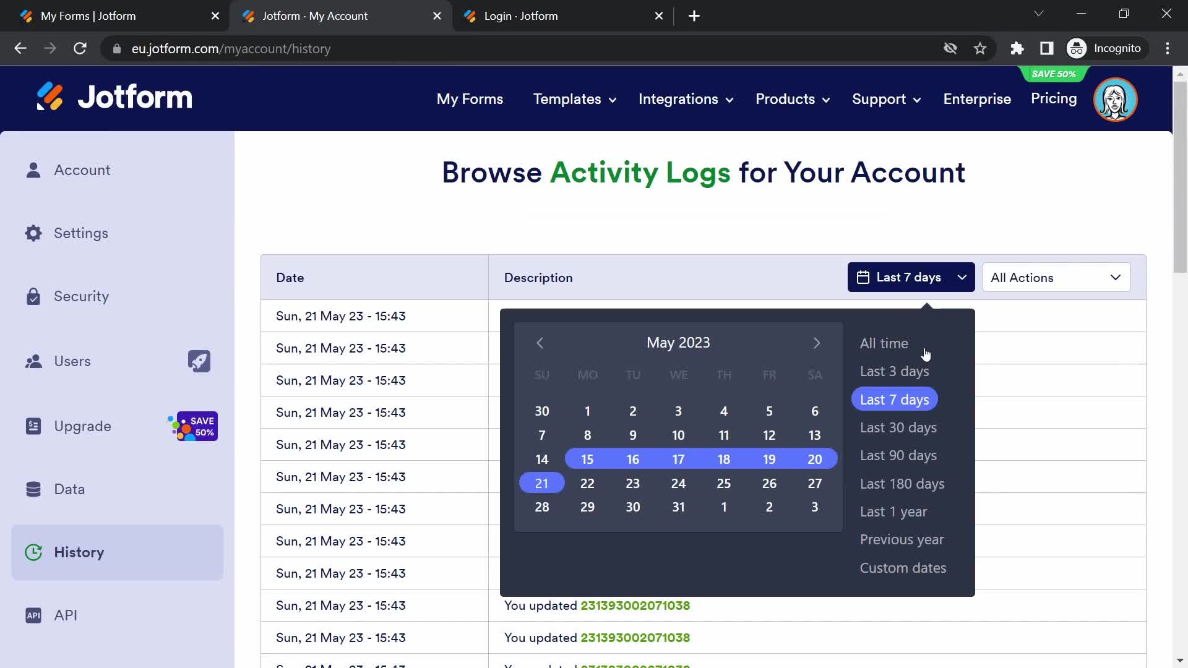
Task: Navigate to previous month arrow
Action: coord(540,343)
